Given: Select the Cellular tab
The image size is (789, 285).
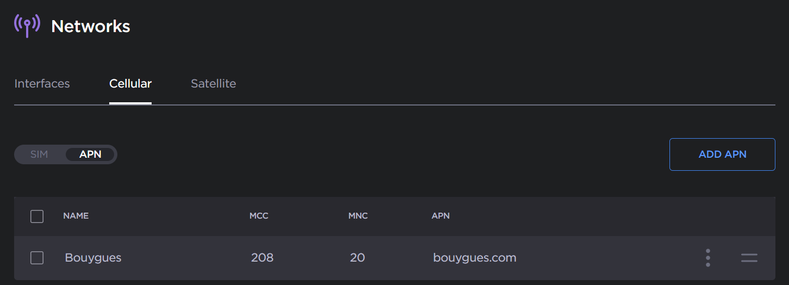Looking at the screenshot, I should [x=130, y=84].
